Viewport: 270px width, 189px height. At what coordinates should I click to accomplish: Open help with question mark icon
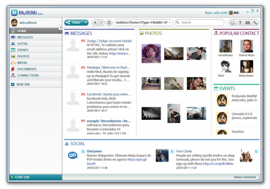click(x=240, y=22)
